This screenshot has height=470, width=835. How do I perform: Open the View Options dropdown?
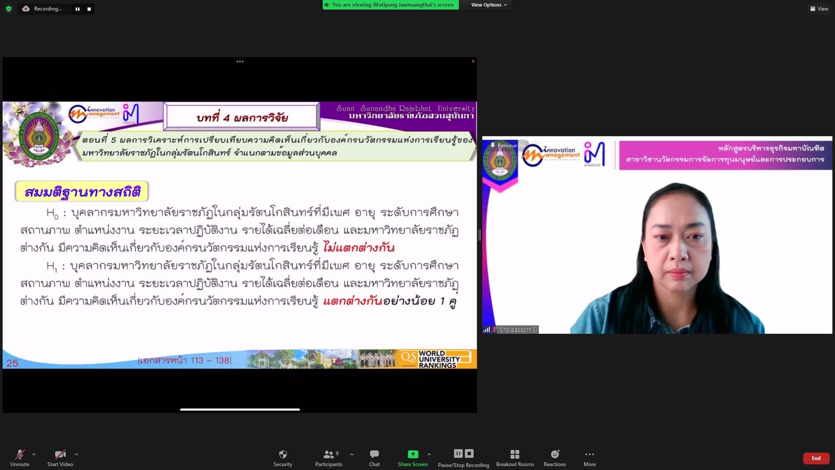point(489,5)
